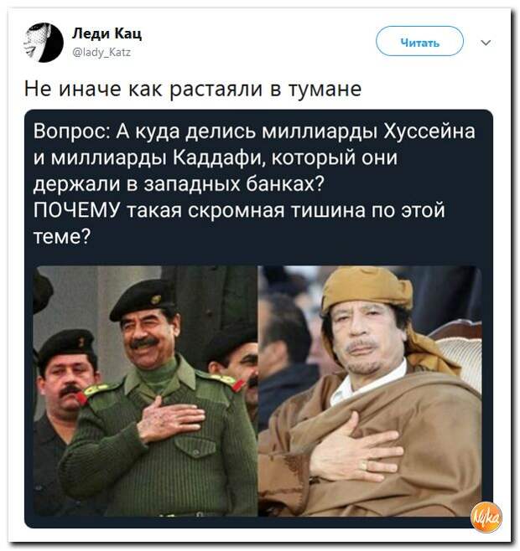Screen dimensions: 520x551
Task: Click the last line теме? in the card
Action: coord(62,236)
